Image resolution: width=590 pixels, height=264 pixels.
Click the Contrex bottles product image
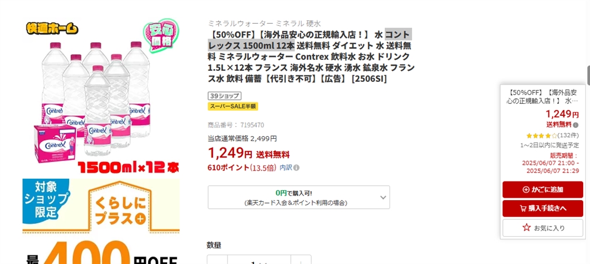pos(101,96)
